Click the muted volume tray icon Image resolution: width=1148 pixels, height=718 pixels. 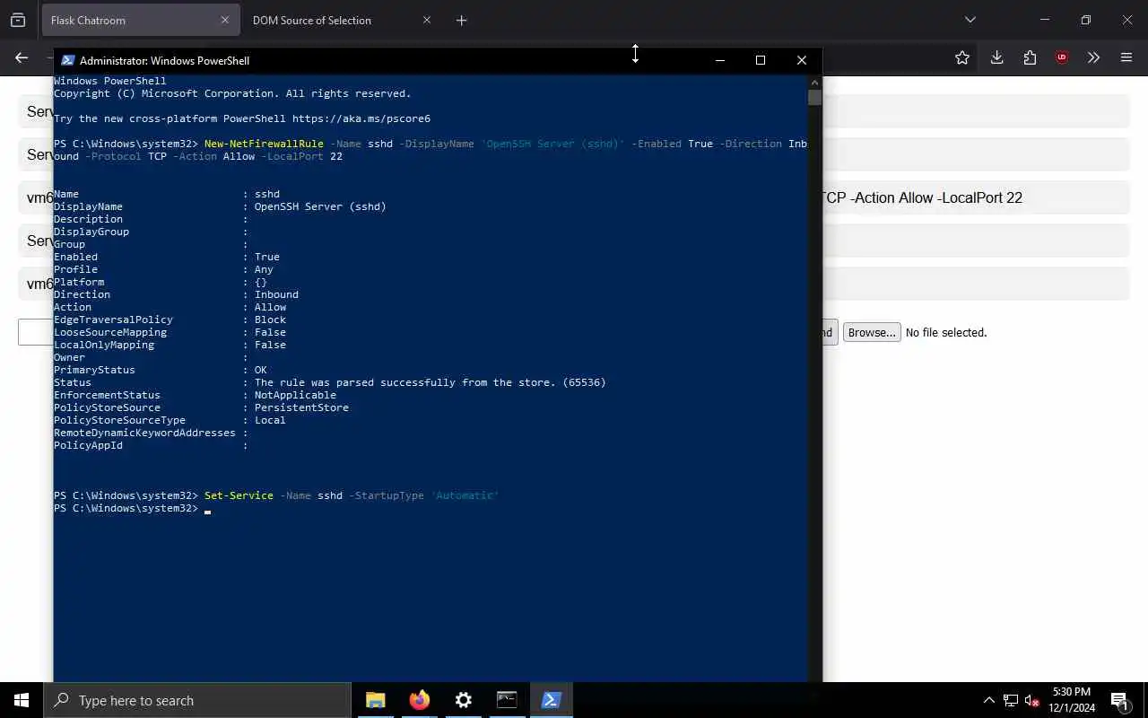pos(1031,700)
